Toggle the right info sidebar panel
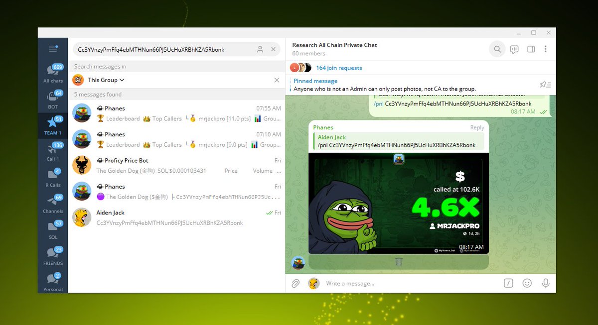Image resolution: width=598 pixels, height=325 pixels. 531,49
